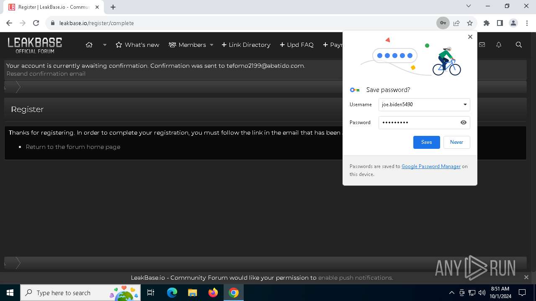Expand the Members submenu arrow
This screenshot has height=301, width=536.
click(x=211, y=45)
